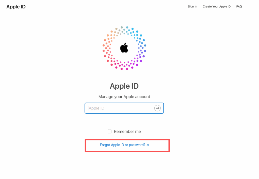
Task: Check the box next to Remember me
Action: tap(109, 131)
